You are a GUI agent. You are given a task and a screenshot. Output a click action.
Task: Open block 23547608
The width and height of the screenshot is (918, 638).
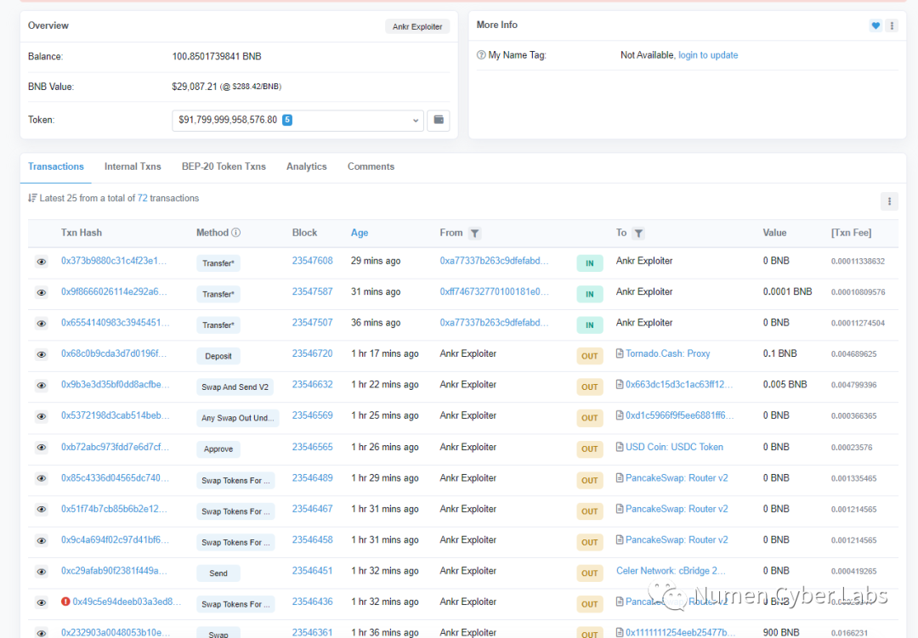313,261
